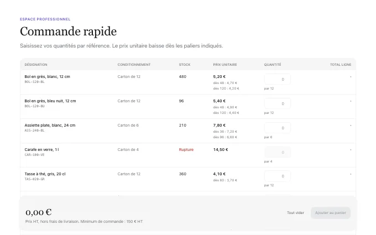
Task: Click reference code ASS-240-BL
Action: tap(34, 130)
